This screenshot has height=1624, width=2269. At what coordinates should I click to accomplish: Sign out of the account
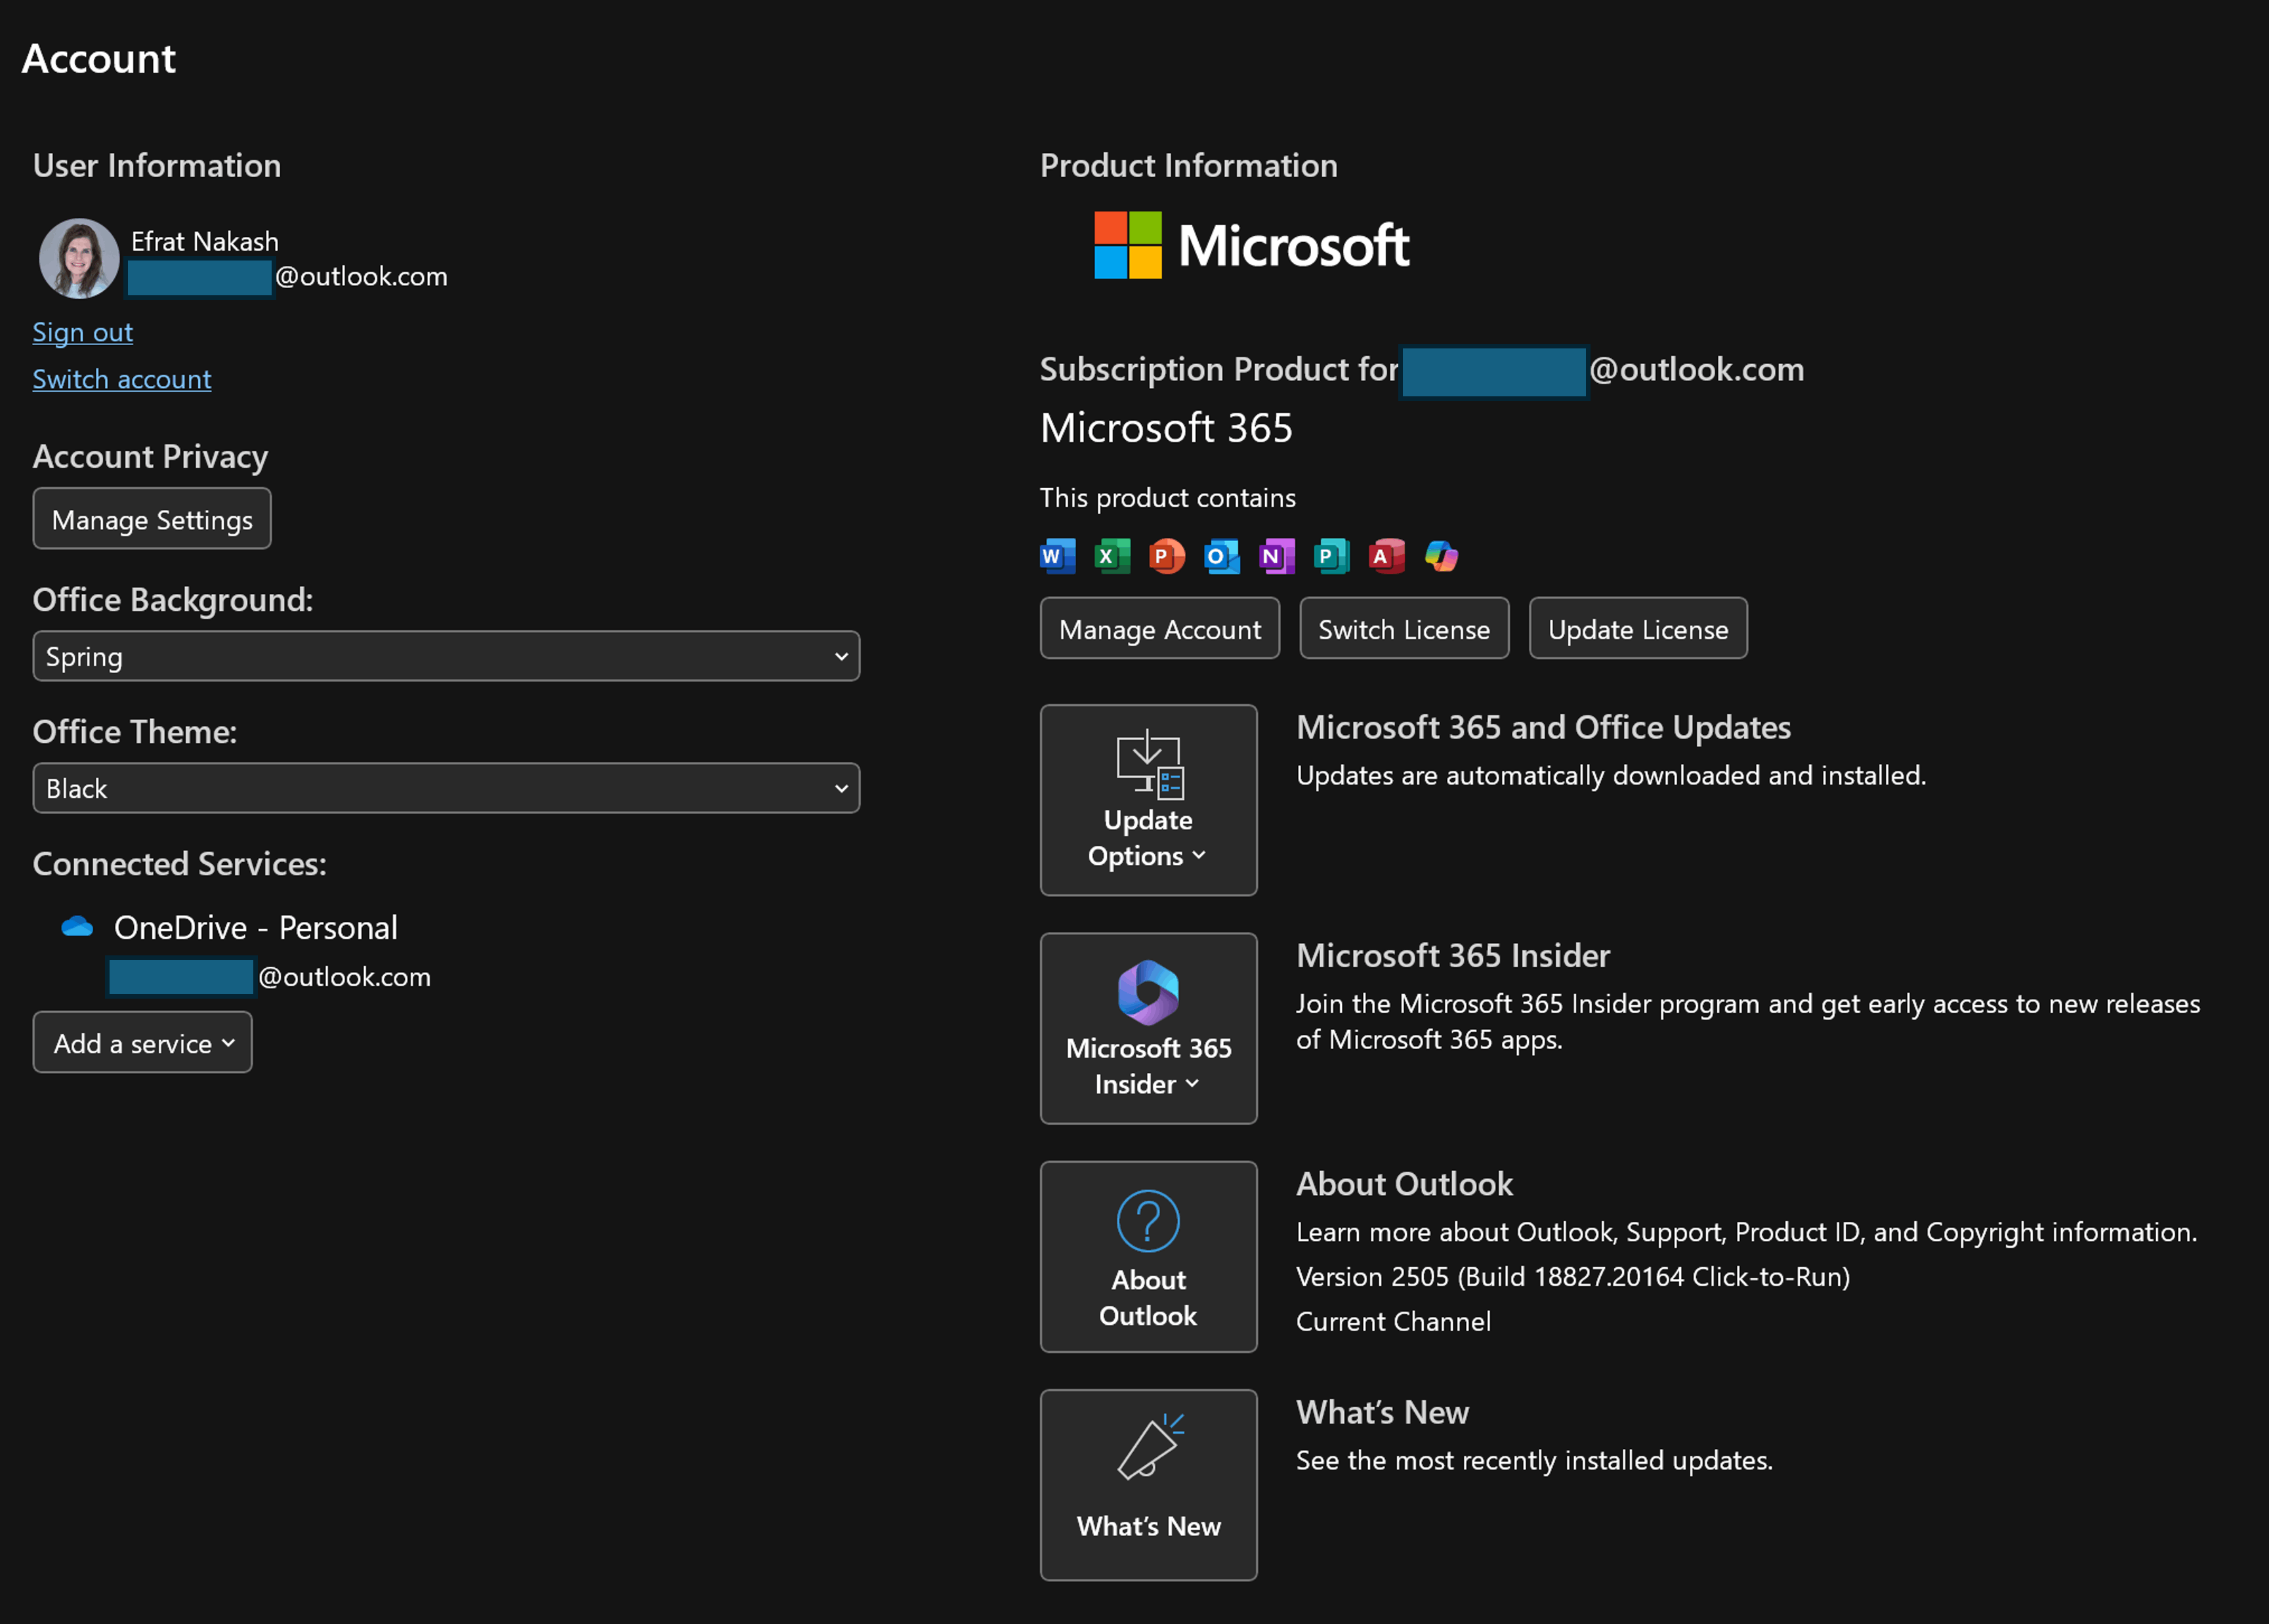pyautogui.click(x=82, y=332)
